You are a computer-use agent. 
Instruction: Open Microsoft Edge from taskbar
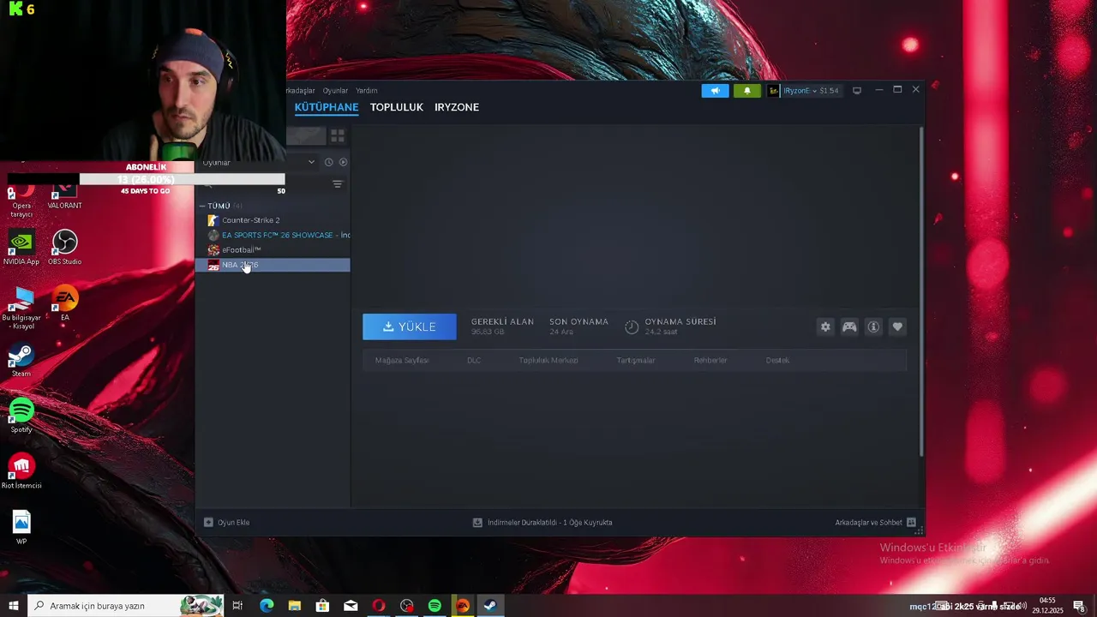click(x=267, y=606)
